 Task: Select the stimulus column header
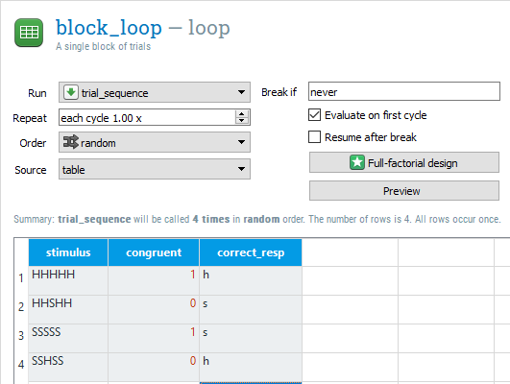tap(68, 252)
